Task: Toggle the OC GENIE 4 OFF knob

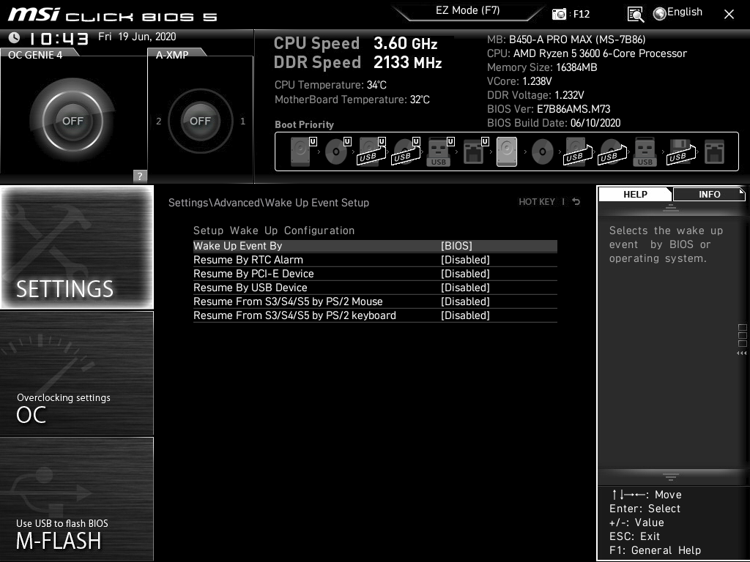Action: [x=73, y=121]
